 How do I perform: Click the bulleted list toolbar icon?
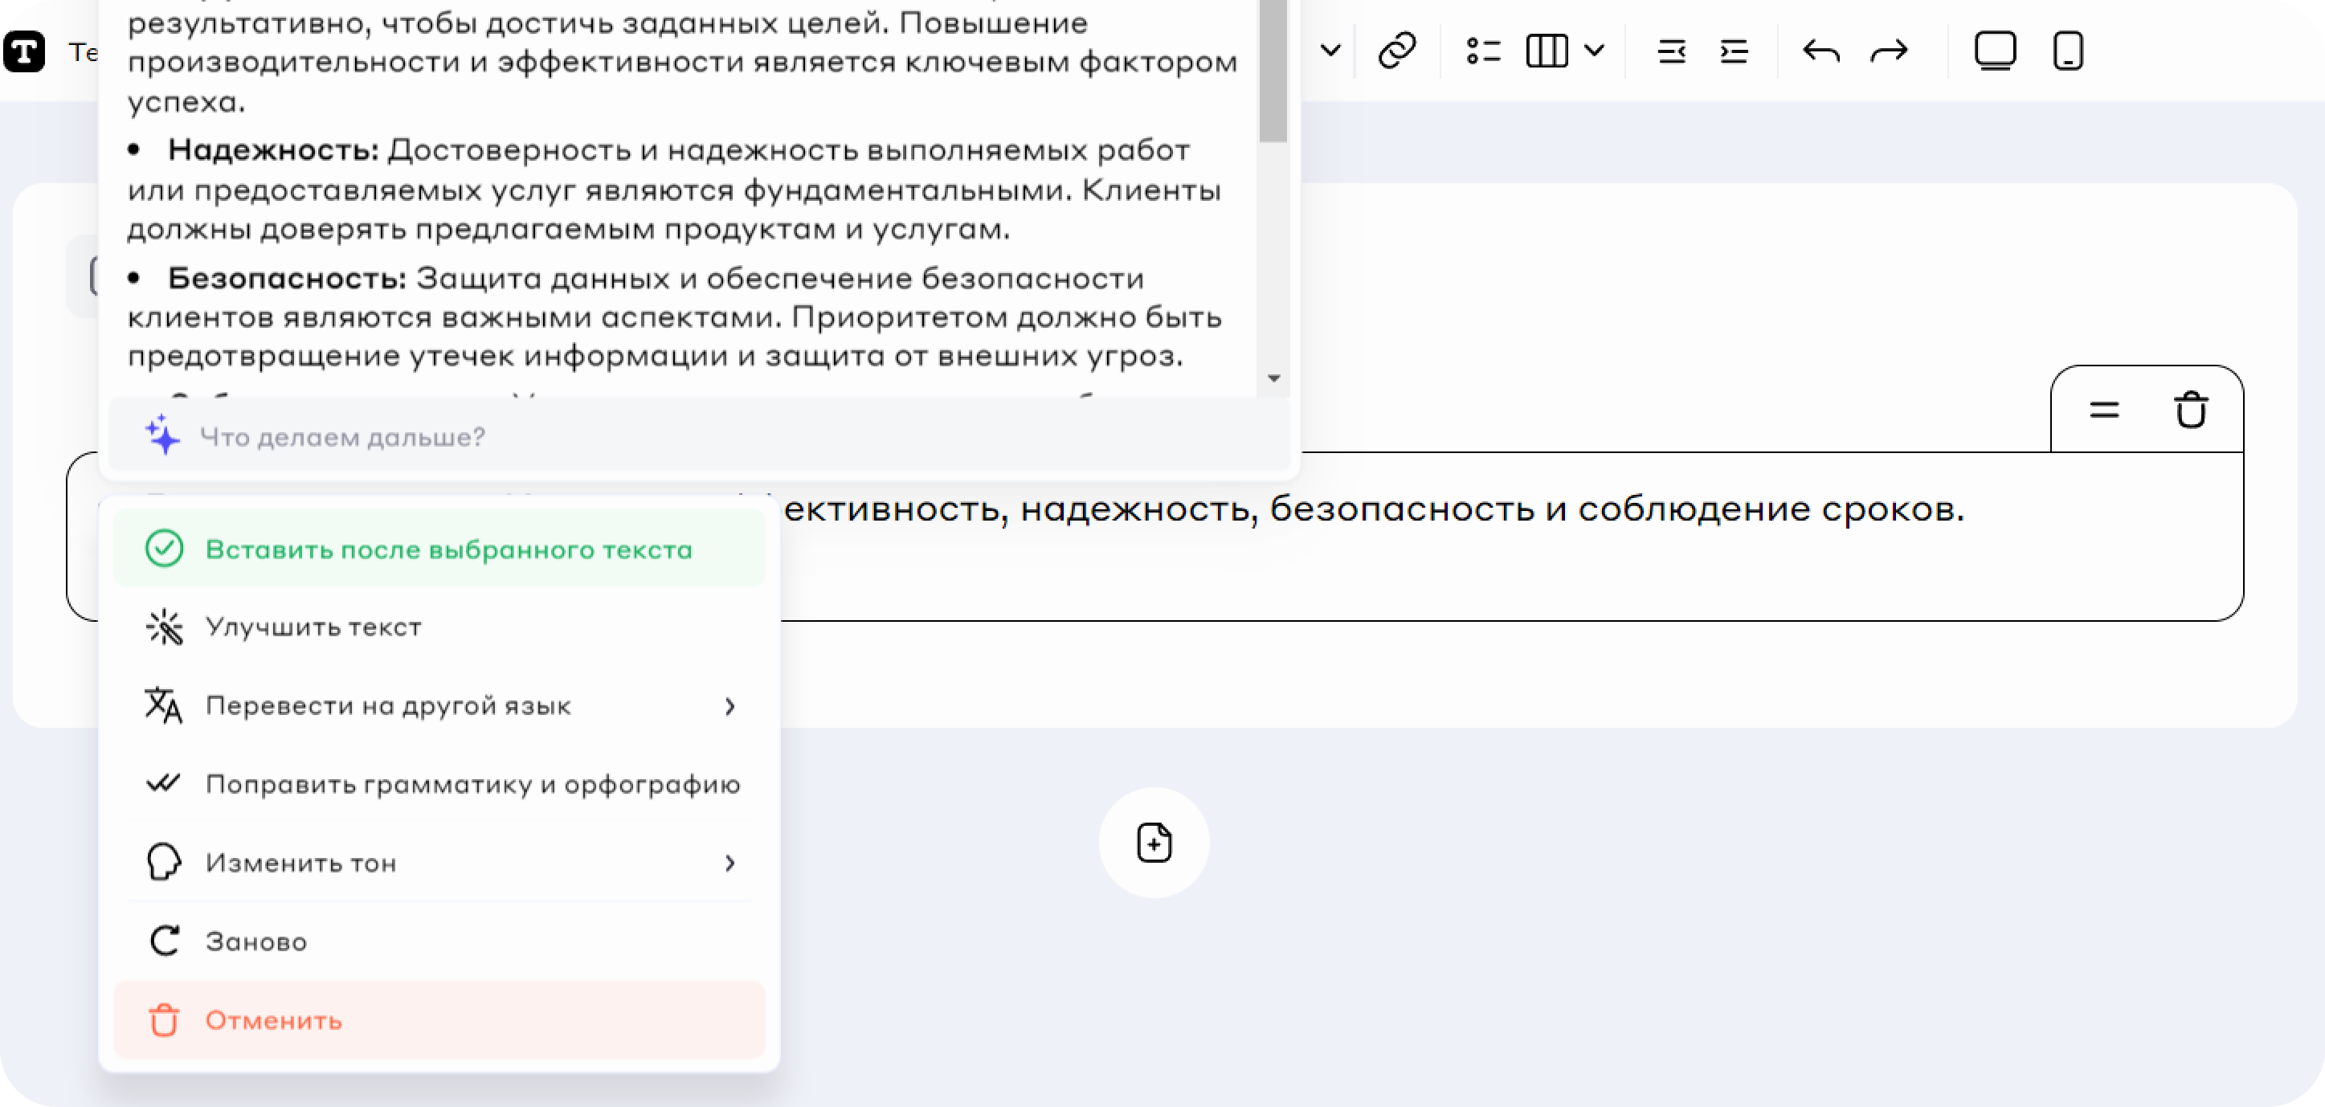[1483, 51]
